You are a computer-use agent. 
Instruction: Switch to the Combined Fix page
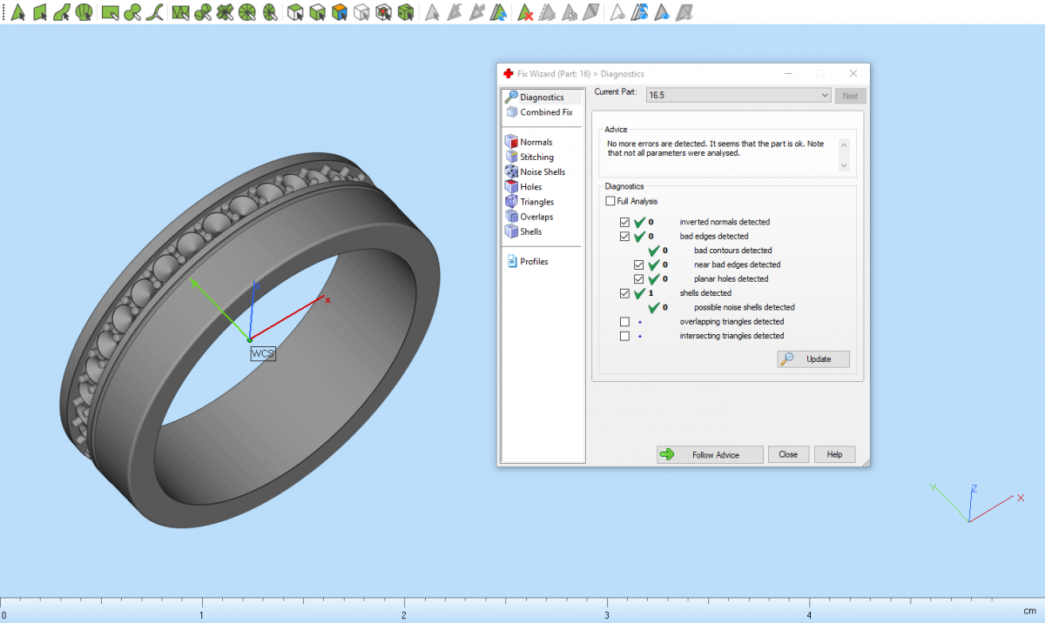point(546,112)
